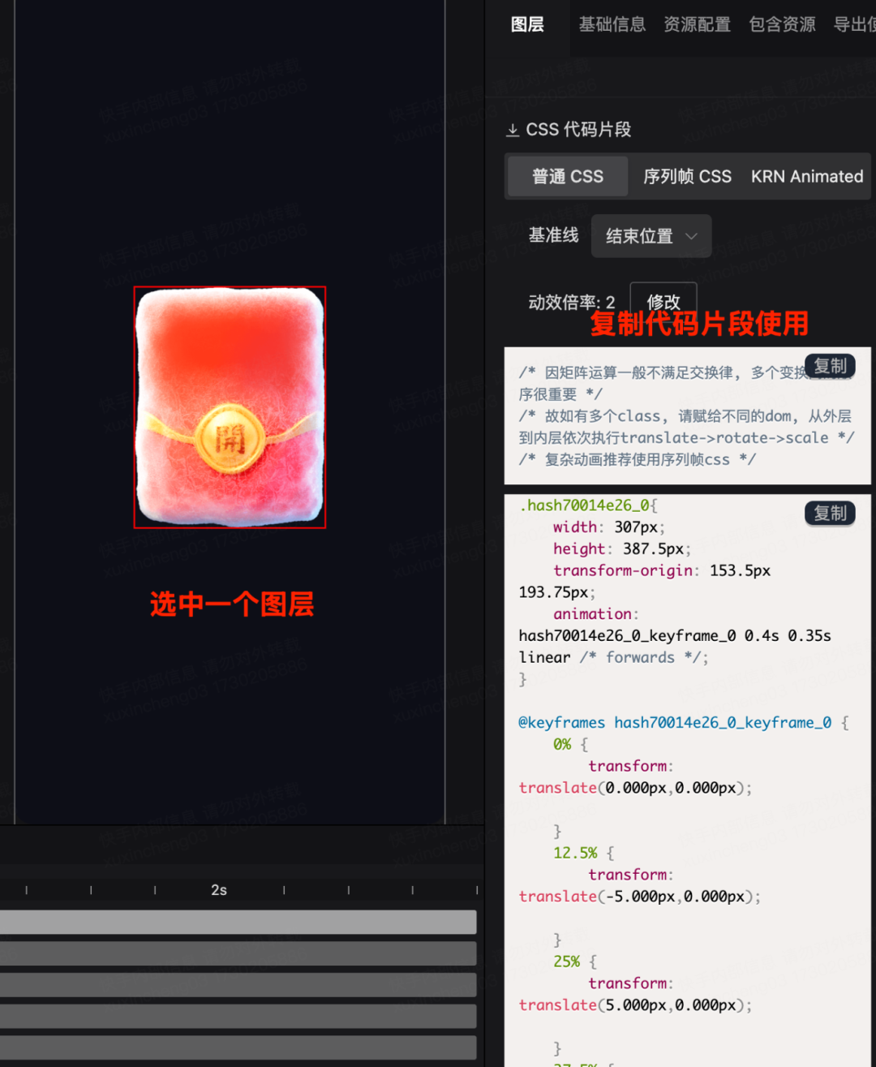Select the second timeline track bar from the top
This screenshot has height=1067, width=876.
click(x=238, y=953)
